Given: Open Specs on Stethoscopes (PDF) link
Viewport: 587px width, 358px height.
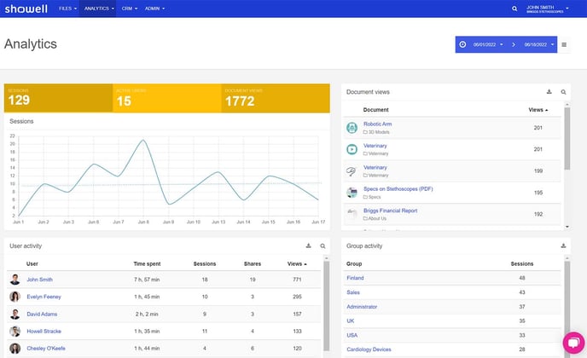Looking at the screenshot, I should point(398,189).
